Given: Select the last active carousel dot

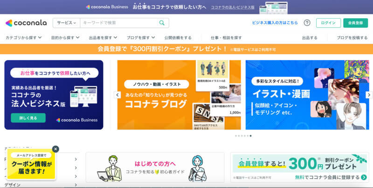Looking at the screenshot, I should click(250, 136).
